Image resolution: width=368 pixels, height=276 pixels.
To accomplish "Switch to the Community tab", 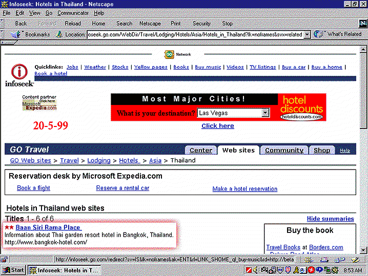I will click(284, 150).
